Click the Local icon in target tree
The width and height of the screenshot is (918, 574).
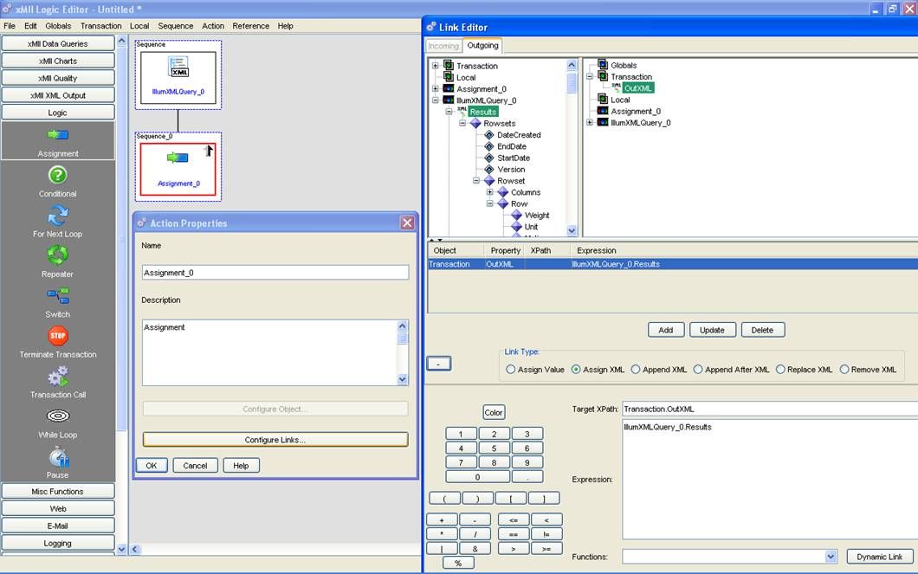(603, 100)
